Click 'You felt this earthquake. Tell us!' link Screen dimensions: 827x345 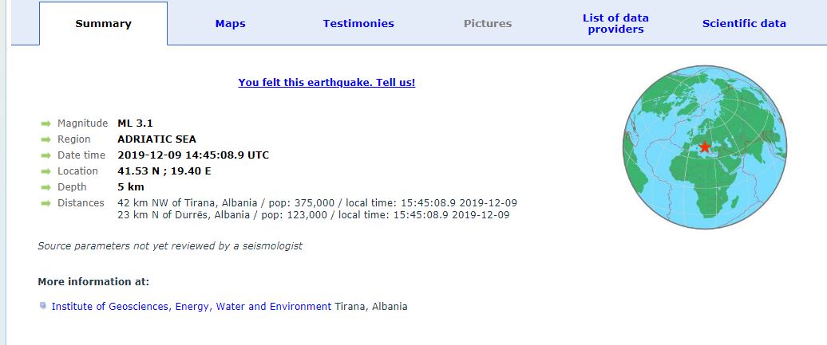[326, 83]
